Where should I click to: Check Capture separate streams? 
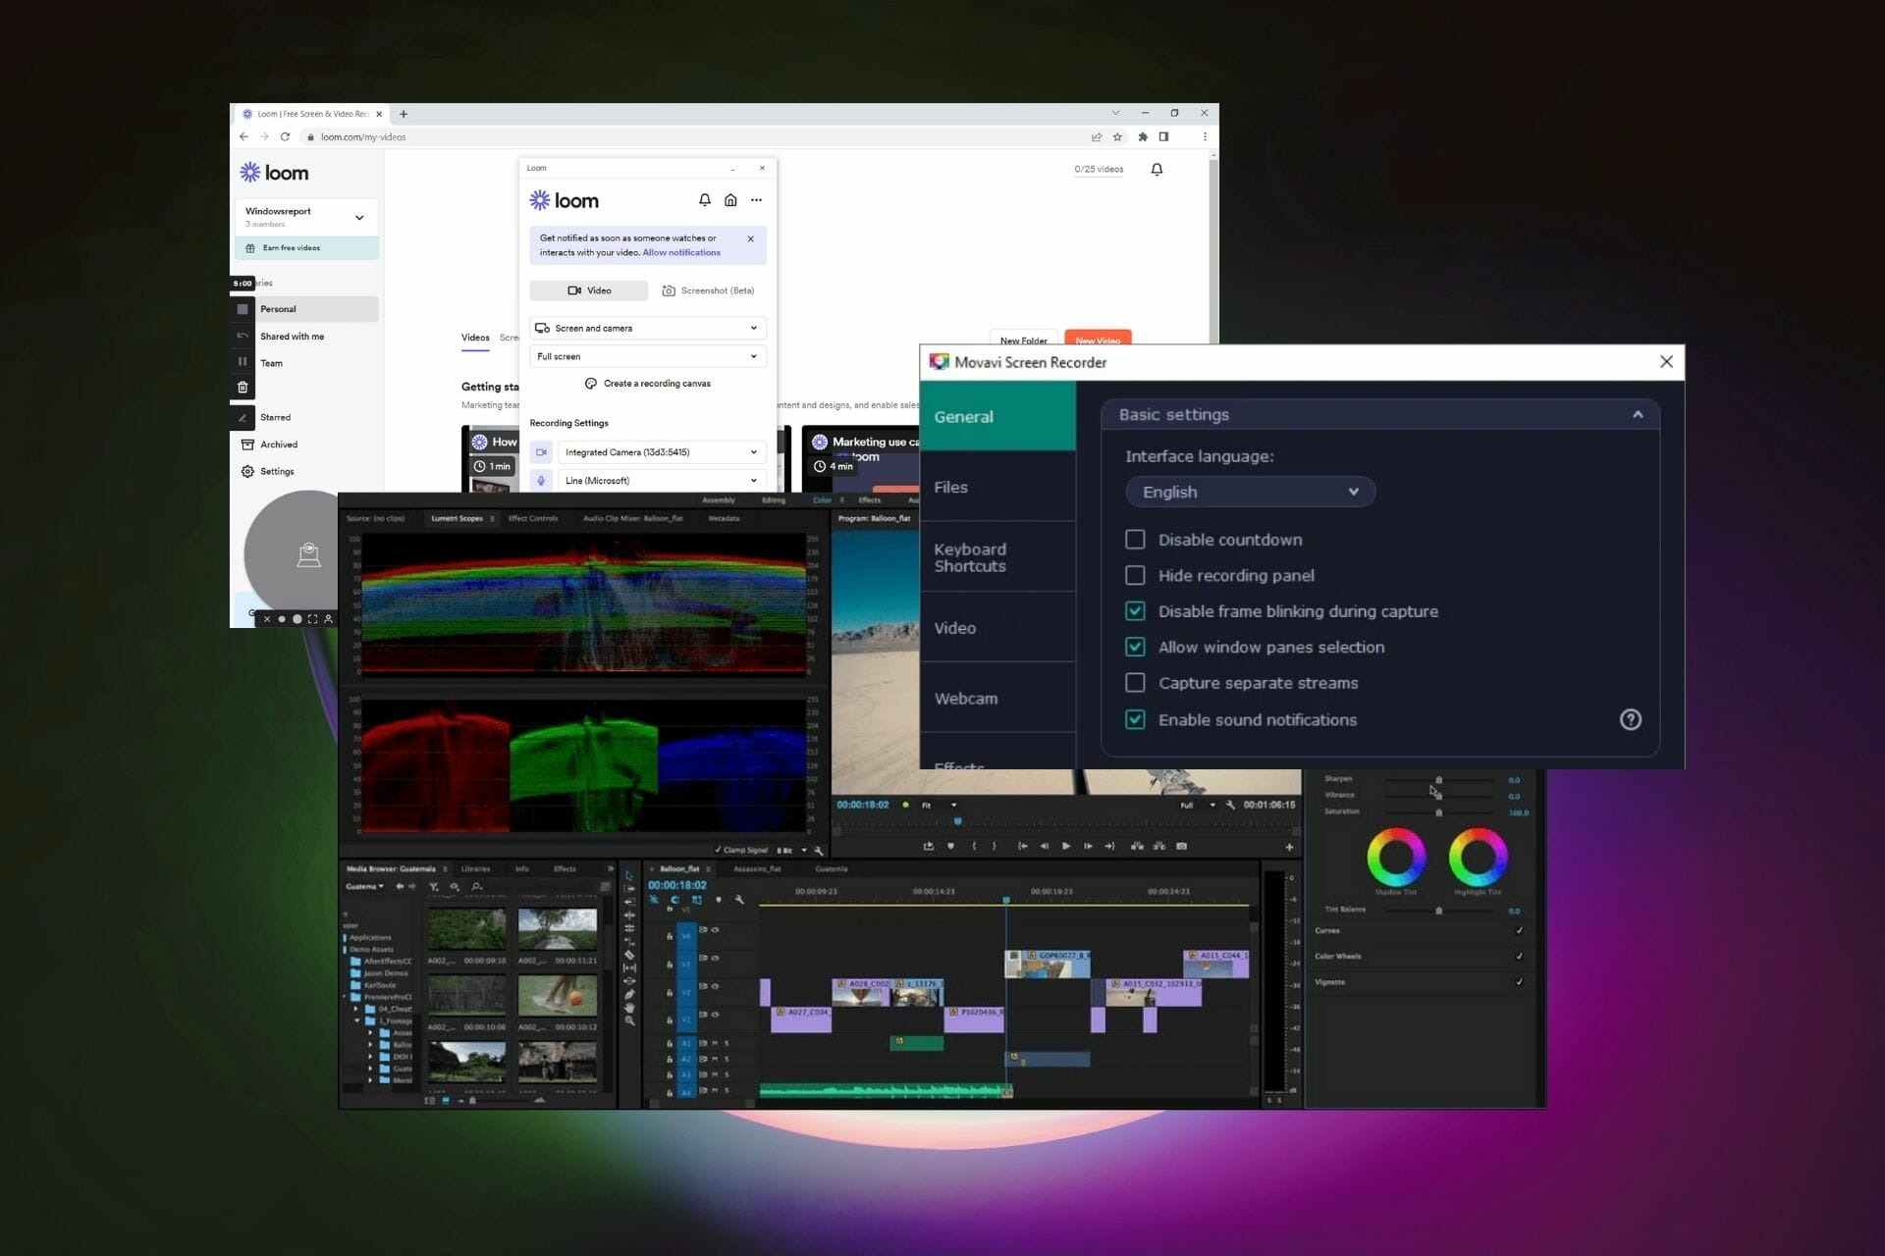tap(1135, 683)
